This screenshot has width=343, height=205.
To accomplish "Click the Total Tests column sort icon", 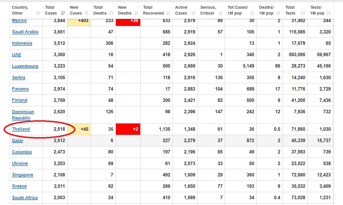I will coord(303,13).
